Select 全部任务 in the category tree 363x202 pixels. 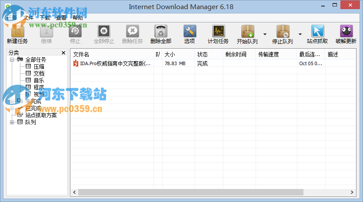pyautogui.click(x=36, y=60)
